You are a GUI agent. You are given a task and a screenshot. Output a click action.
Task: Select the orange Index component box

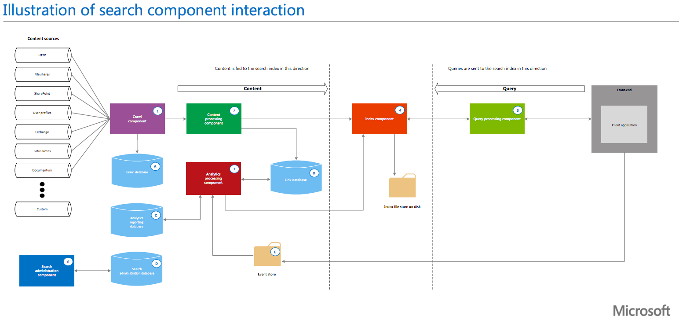[380, 119]
